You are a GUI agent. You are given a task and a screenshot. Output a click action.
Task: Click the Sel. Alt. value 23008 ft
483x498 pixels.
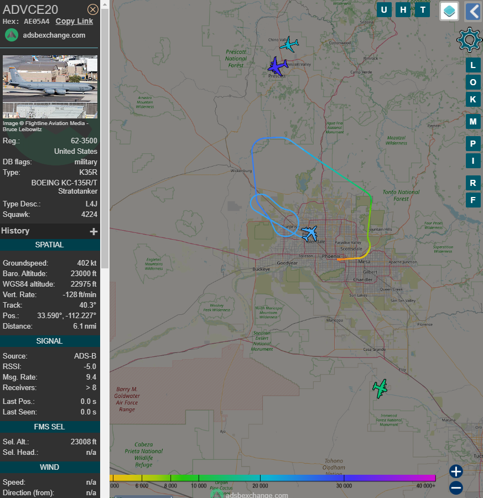click(x=84, y=442)
